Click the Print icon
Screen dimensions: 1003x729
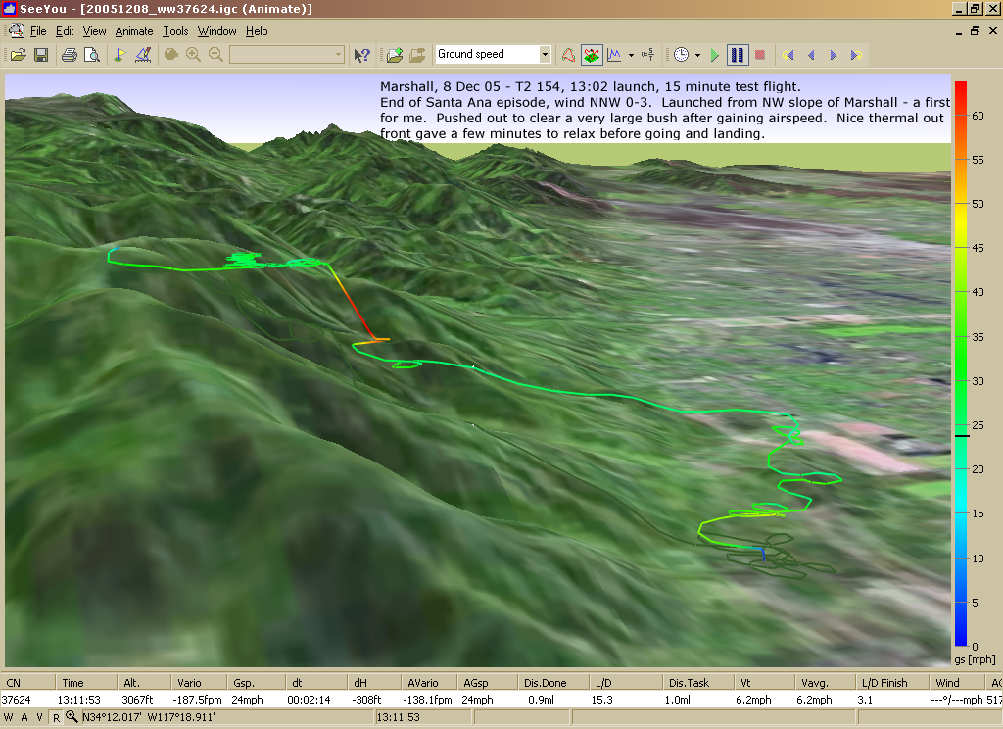point(70,55)
